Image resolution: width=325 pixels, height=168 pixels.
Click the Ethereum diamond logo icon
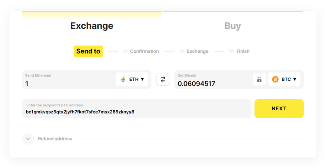click(123, 80)
